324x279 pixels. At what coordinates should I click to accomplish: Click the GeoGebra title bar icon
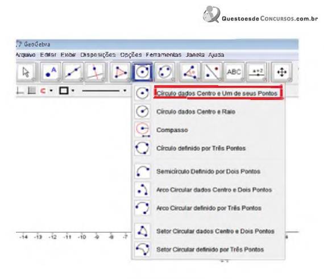[x=19, y=44]
